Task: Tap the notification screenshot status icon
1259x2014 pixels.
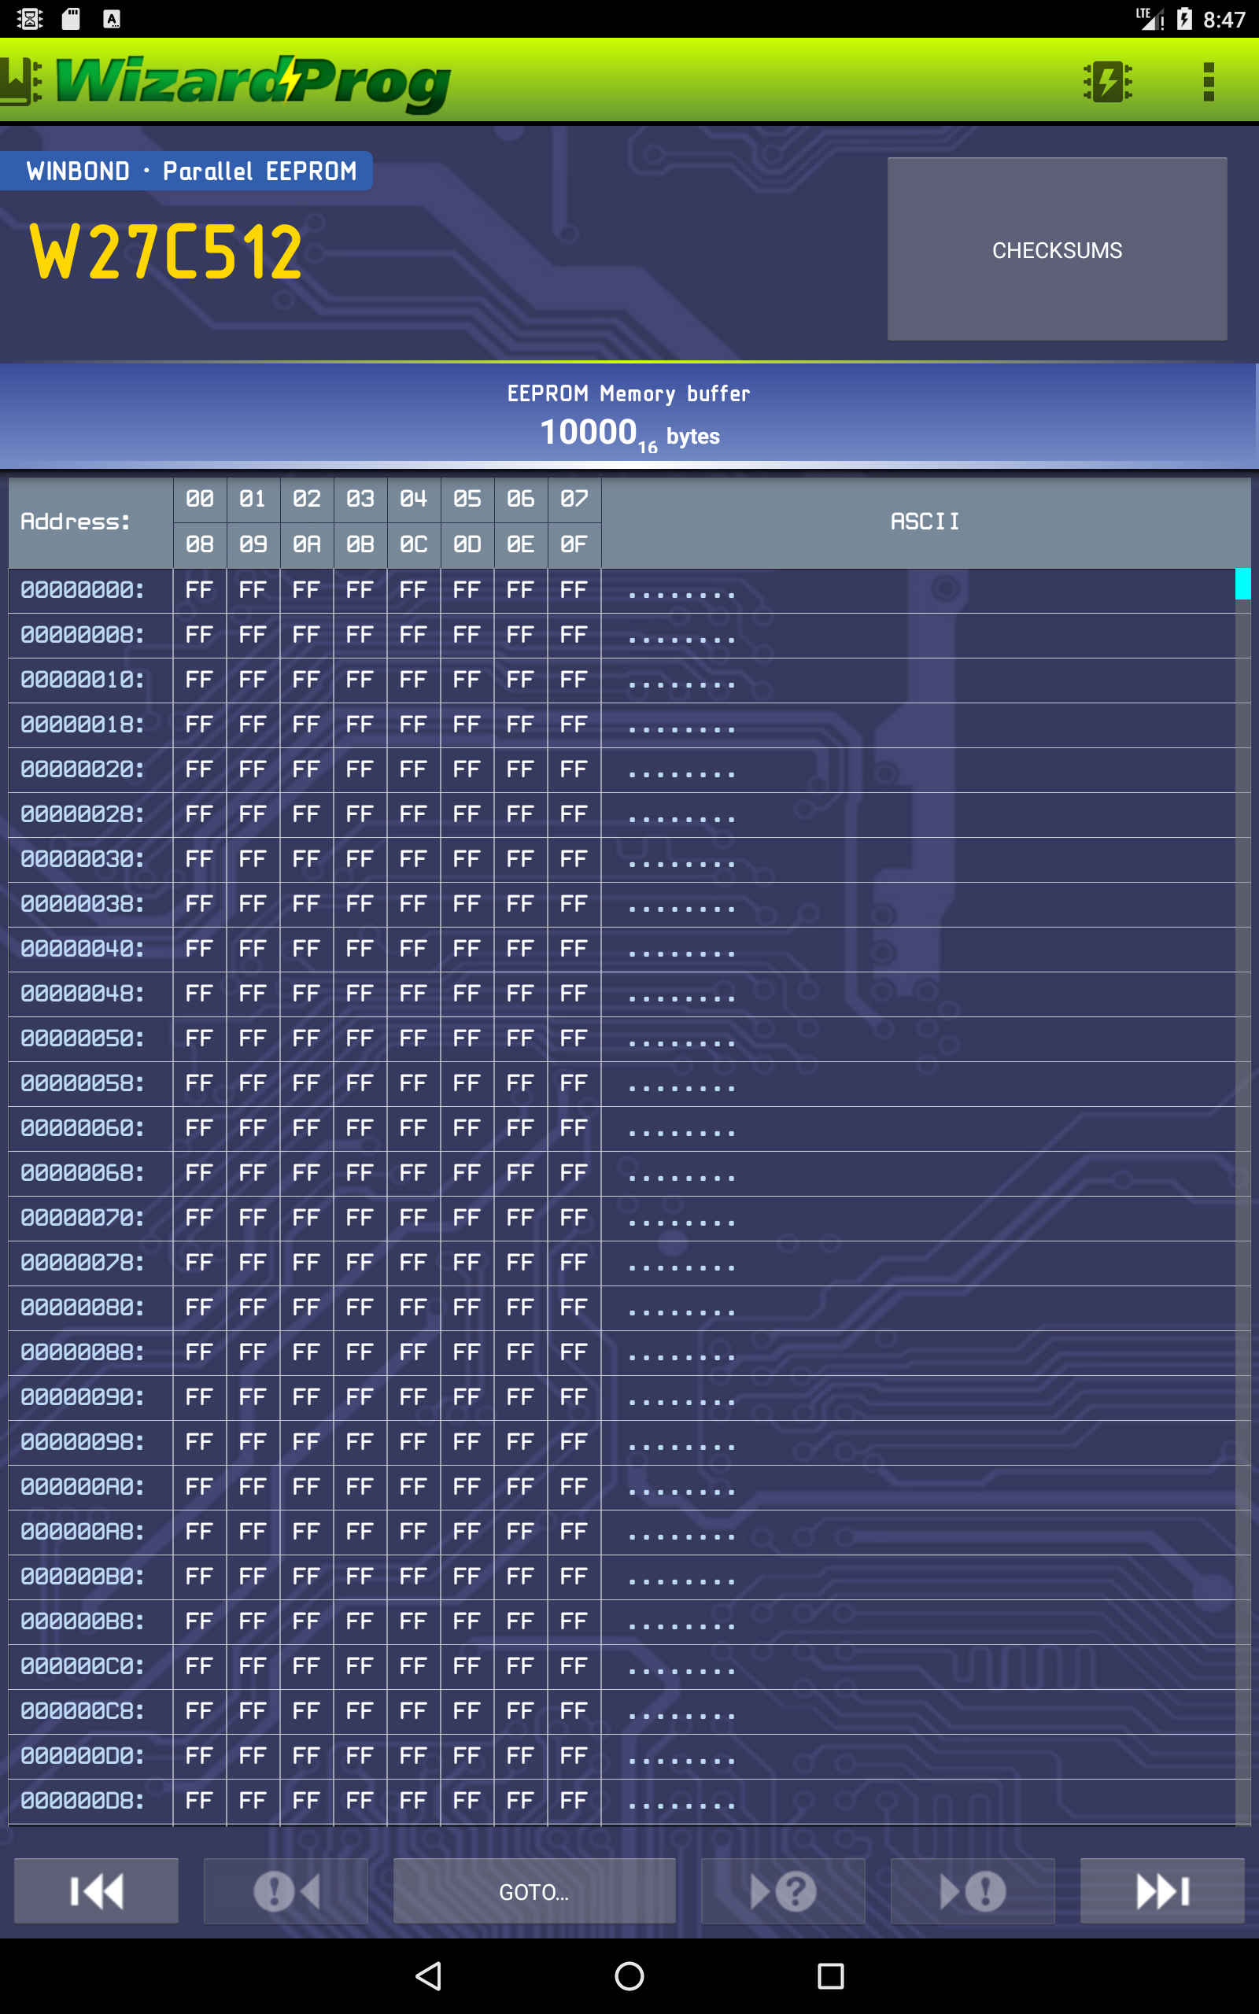Action: 30,18
